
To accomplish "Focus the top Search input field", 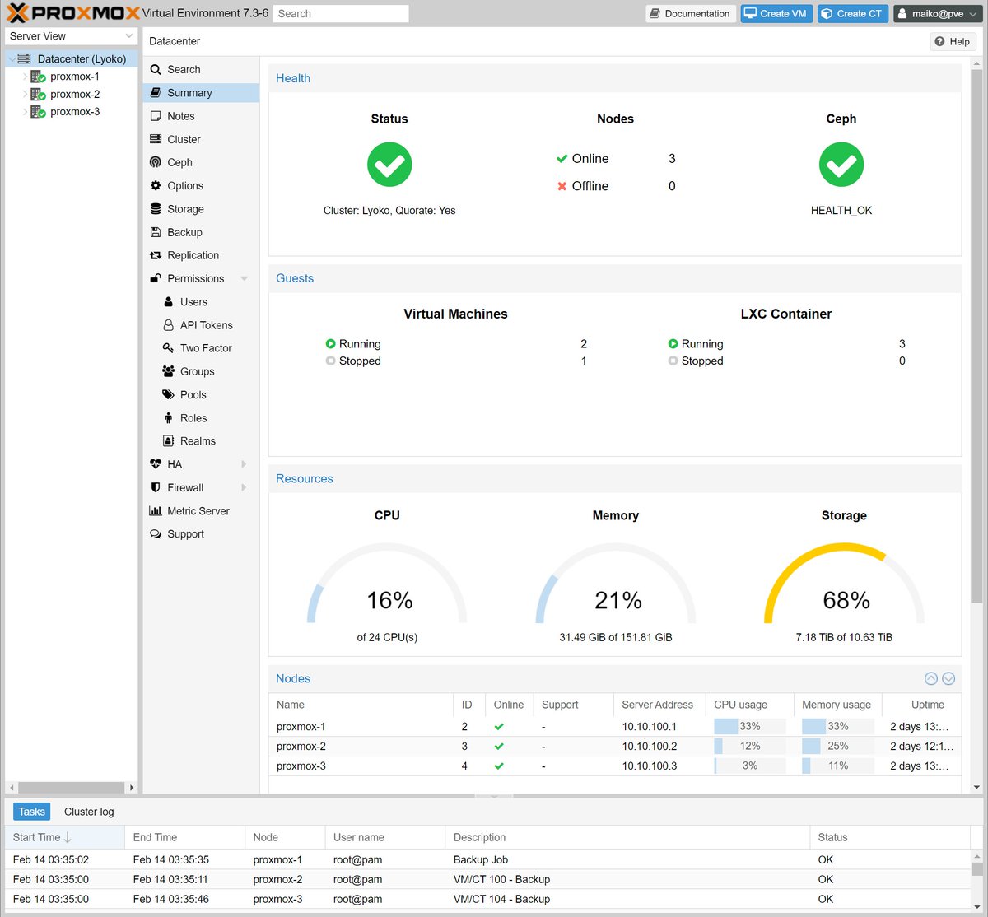I will 340,13.
